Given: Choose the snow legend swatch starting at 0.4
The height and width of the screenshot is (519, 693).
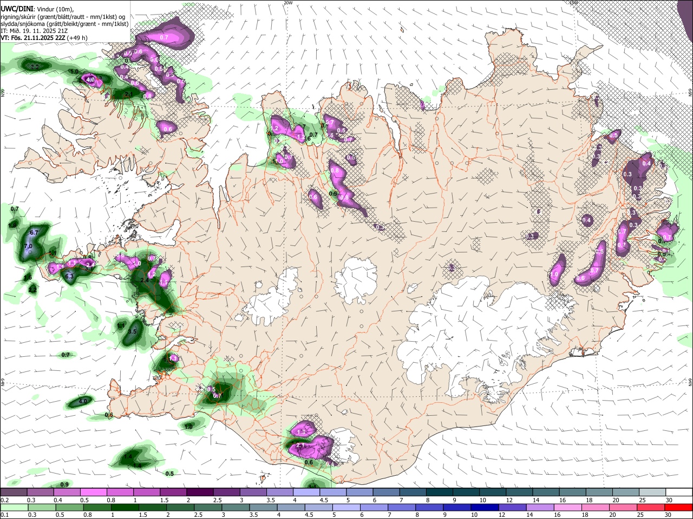Looking at the screenshot, I should (x=66, y=493).
